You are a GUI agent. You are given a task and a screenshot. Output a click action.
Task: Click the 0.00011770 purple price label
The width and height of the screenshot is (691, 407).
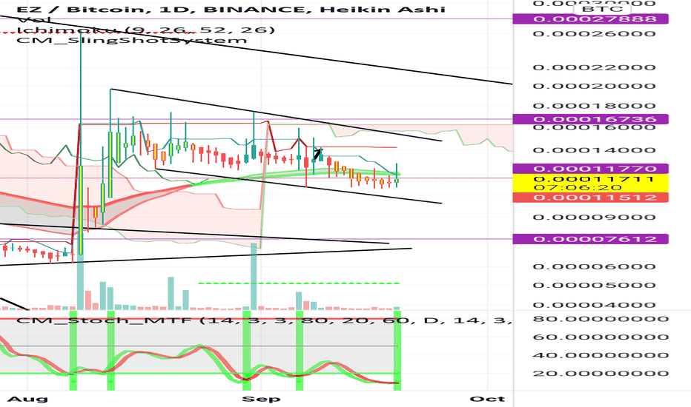pyautogui.click(x=590, y=169)
